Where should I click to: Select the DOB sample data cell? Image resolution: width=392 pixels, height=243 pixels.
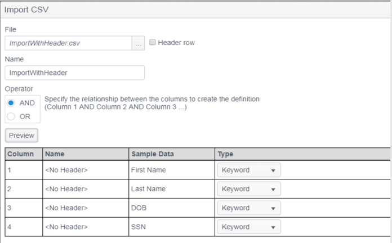(139, 208)
